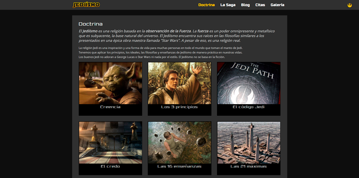Open the Doctrina menu item
Image resolution: width=359 pixels, height=178 pixels.
[x=206, y=5]
